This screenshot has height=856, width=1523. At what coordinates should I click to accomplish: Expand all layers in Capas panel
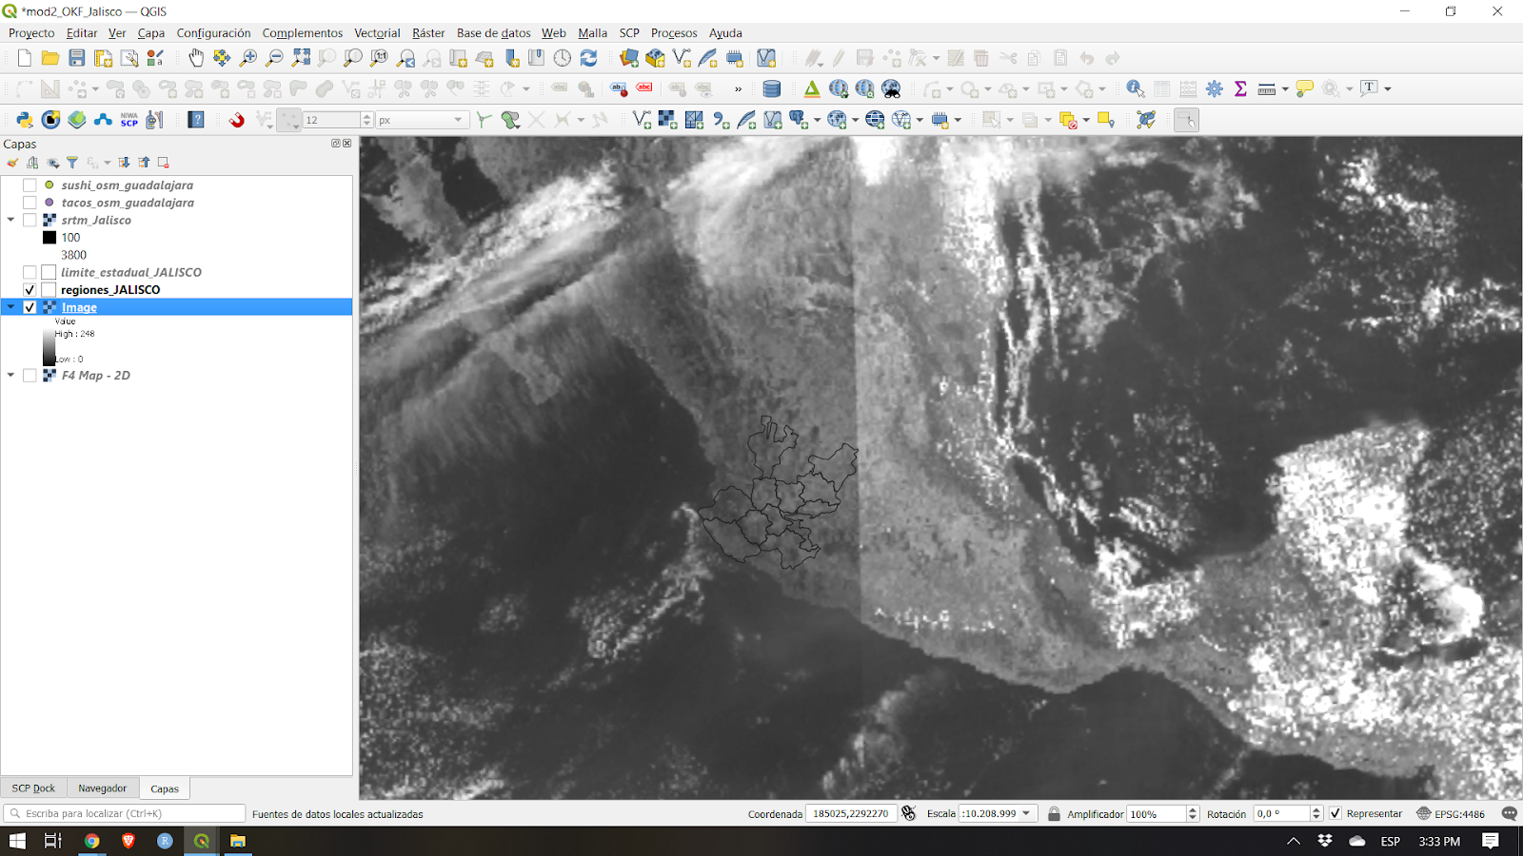point(124,163)
